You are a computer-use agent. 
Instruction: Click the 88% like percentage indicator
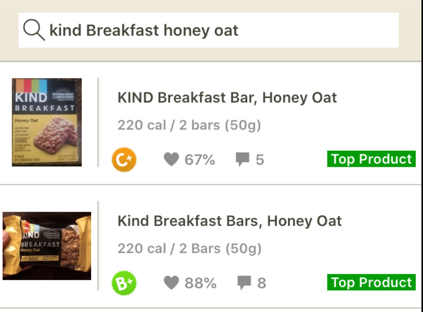pos(200,282)
